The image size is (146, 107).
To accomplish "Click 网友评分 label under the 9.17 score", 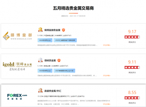I will pos(132,42).
